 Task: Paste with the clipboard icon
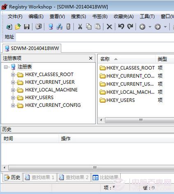pos(98,27)
